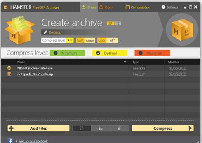202x143 pixels.
Task: Click the pencil icon beside Desktop
Action: [x=45, y=32]
